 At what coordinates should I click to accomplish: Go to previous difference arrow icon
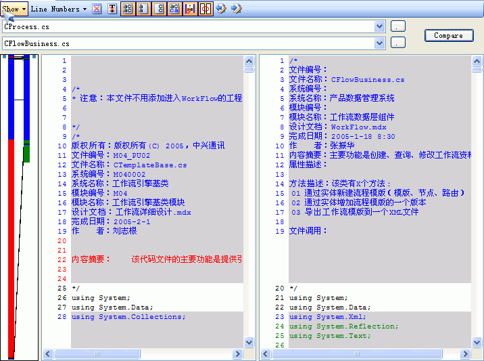point(221,9)
